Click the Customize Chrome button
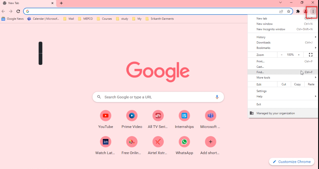The width and height of the screenshot is (319, 169). (292, 162)
